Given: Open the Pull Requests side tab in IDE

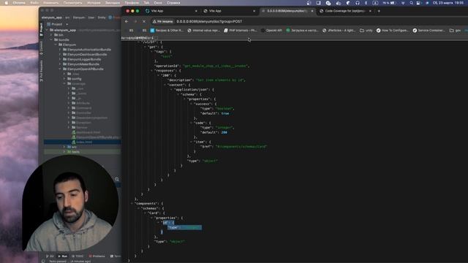Looking at the screenshot, I should [x=41, y=71].
